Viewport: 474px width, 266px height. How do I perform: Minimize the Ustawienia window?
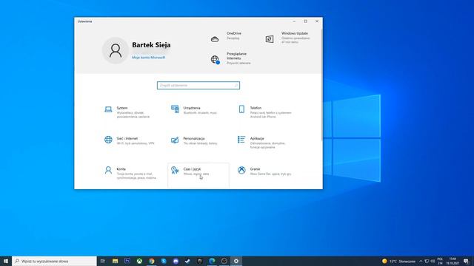(x=294, y=21)
